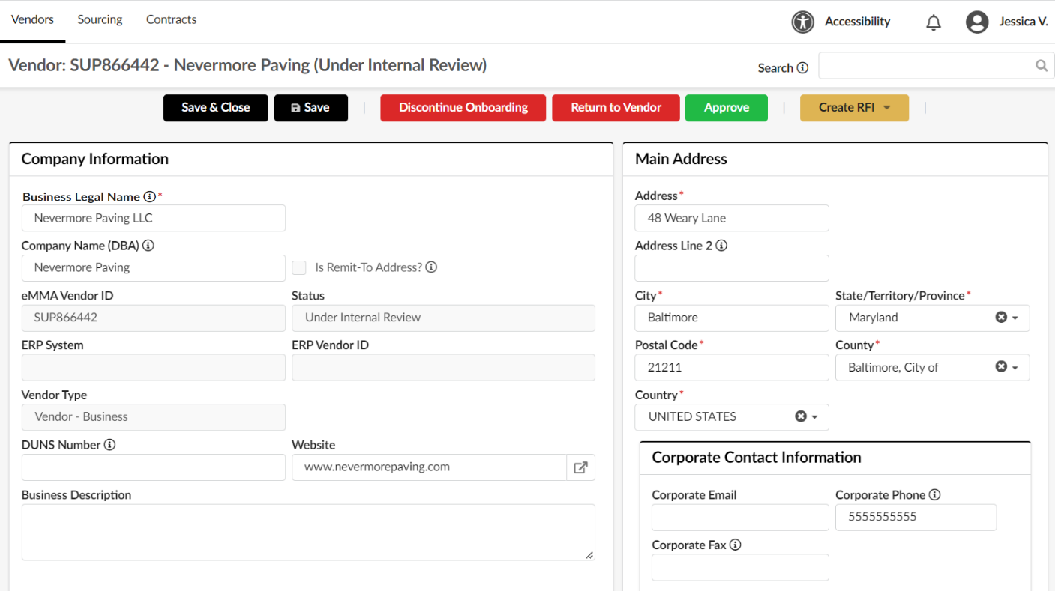Expand State/Territory/Province dropdown arrow
The width and height of the screenshot is (1055, 591).
point(1015,318)
